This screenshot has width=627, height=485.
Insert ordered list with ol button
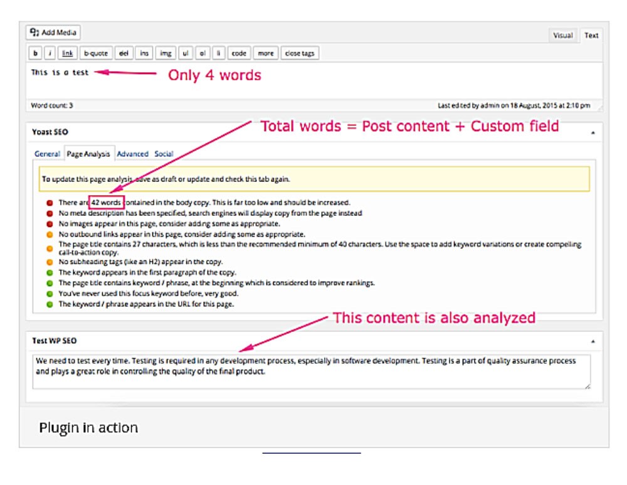(x=203, y=53)
